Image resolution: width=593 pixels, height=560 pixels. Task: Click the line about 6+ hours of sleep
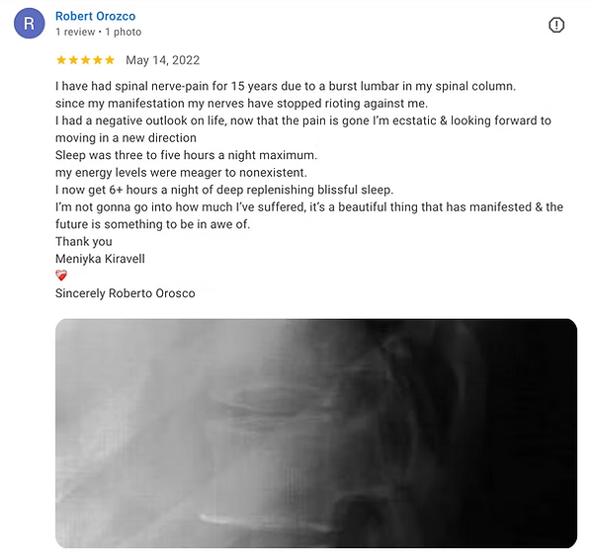(x=224, y=190)
